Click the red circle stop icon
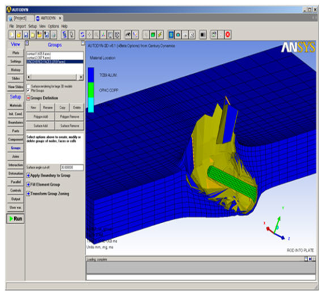 pyautogui.click(x=227, y=35)
